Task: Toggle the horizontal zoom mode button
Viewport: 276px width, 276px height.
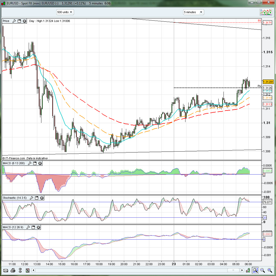Action: point(255,270)
